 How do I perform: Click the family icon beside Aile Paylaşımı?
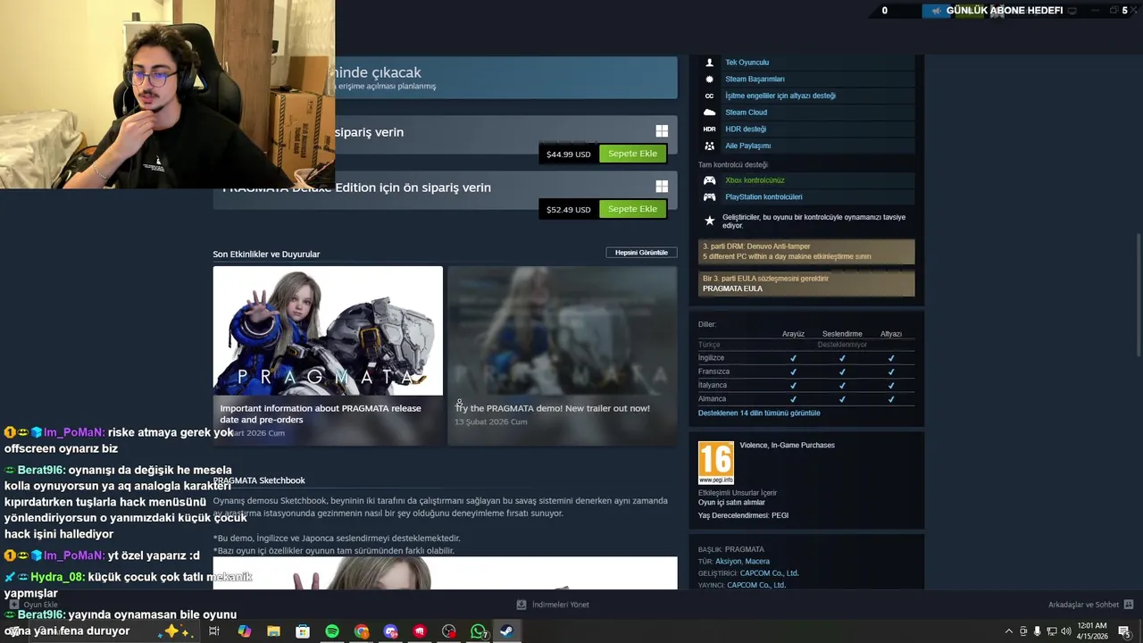(710, 146)
